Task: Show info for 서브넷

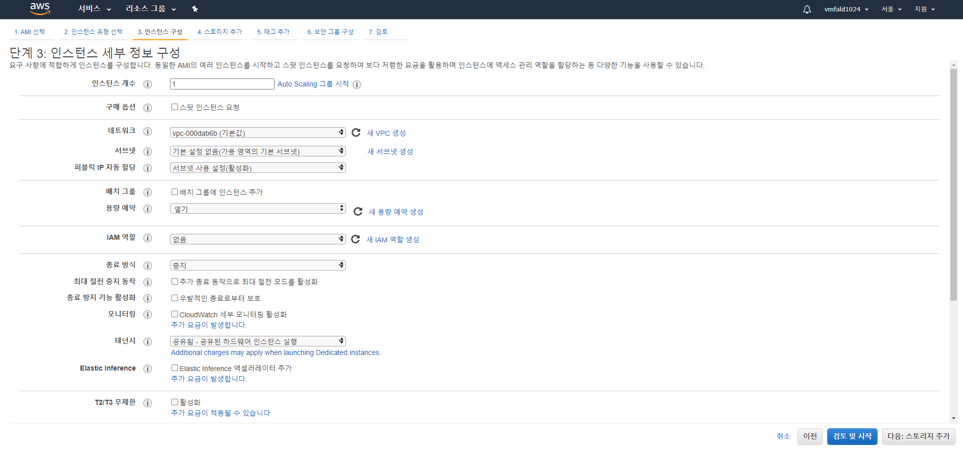Action: [x=148, y=151]
